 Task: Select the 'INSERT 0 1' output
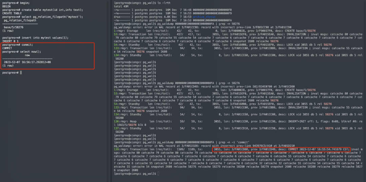point(10,41)
